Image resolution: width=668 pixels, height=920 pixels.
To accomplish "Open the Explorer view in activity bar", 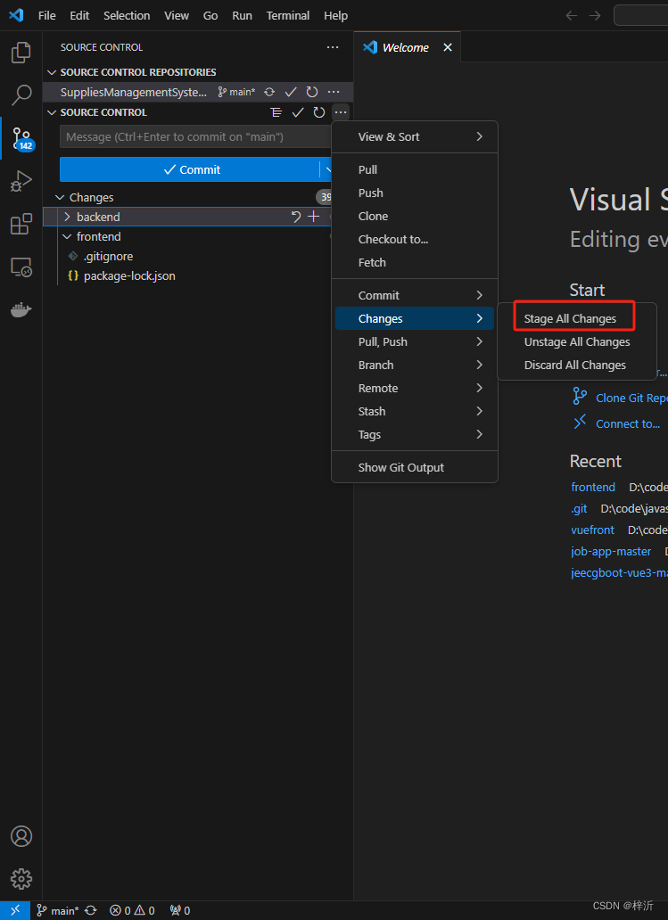I will click(21, 53).
